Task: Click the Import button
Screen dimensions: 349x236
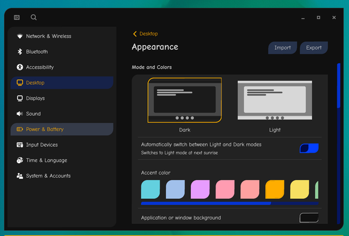Action: 283,48
